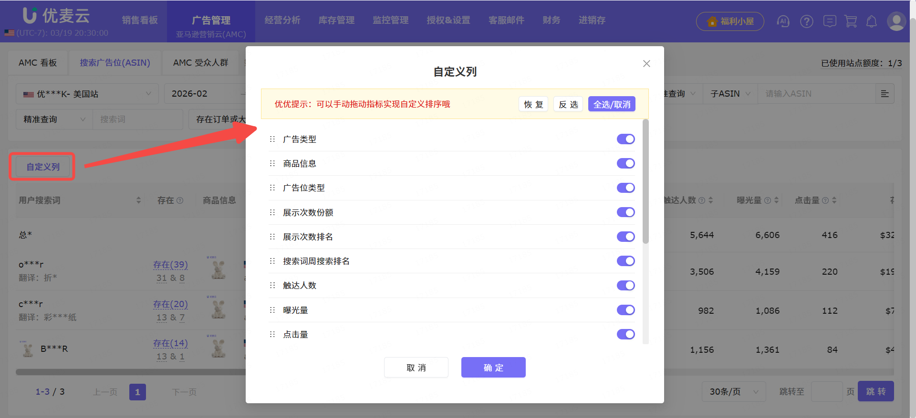
Task: Click the 恢复 button
Action: click(533, 104)
